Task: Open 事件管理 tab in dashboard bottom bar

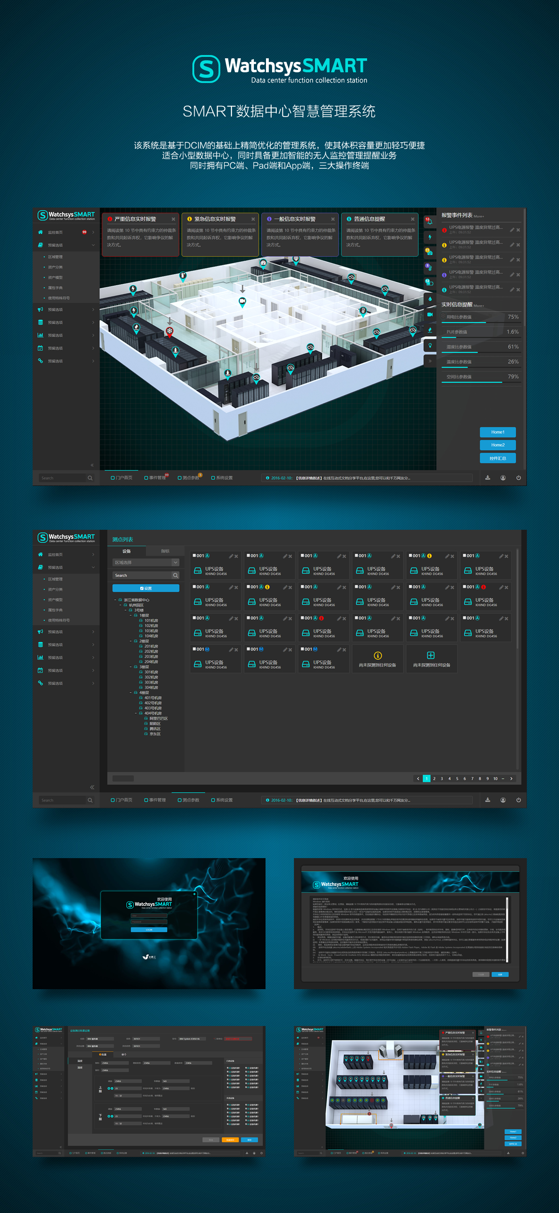Action: pyautogui.click(x=155, y=478)
